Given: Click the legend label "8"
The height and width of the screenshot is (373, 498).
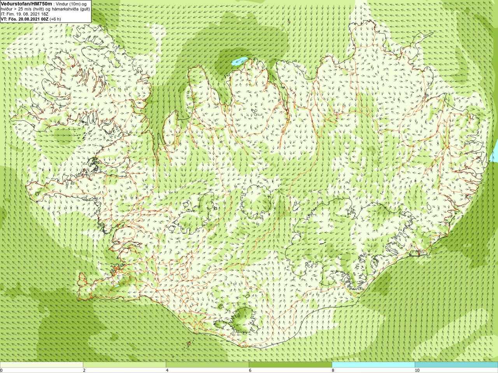Looking at the screenshot, I should coord(333,370).
